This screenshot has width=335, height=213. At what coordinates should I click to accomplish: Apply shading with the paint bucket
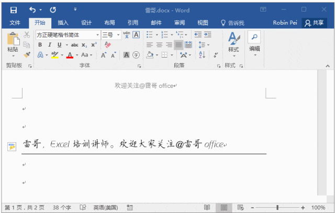150,55
